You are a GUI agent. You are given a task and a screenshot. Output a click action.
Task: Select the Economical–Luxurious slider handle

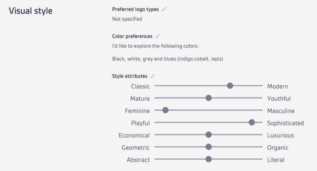point(208,135)
